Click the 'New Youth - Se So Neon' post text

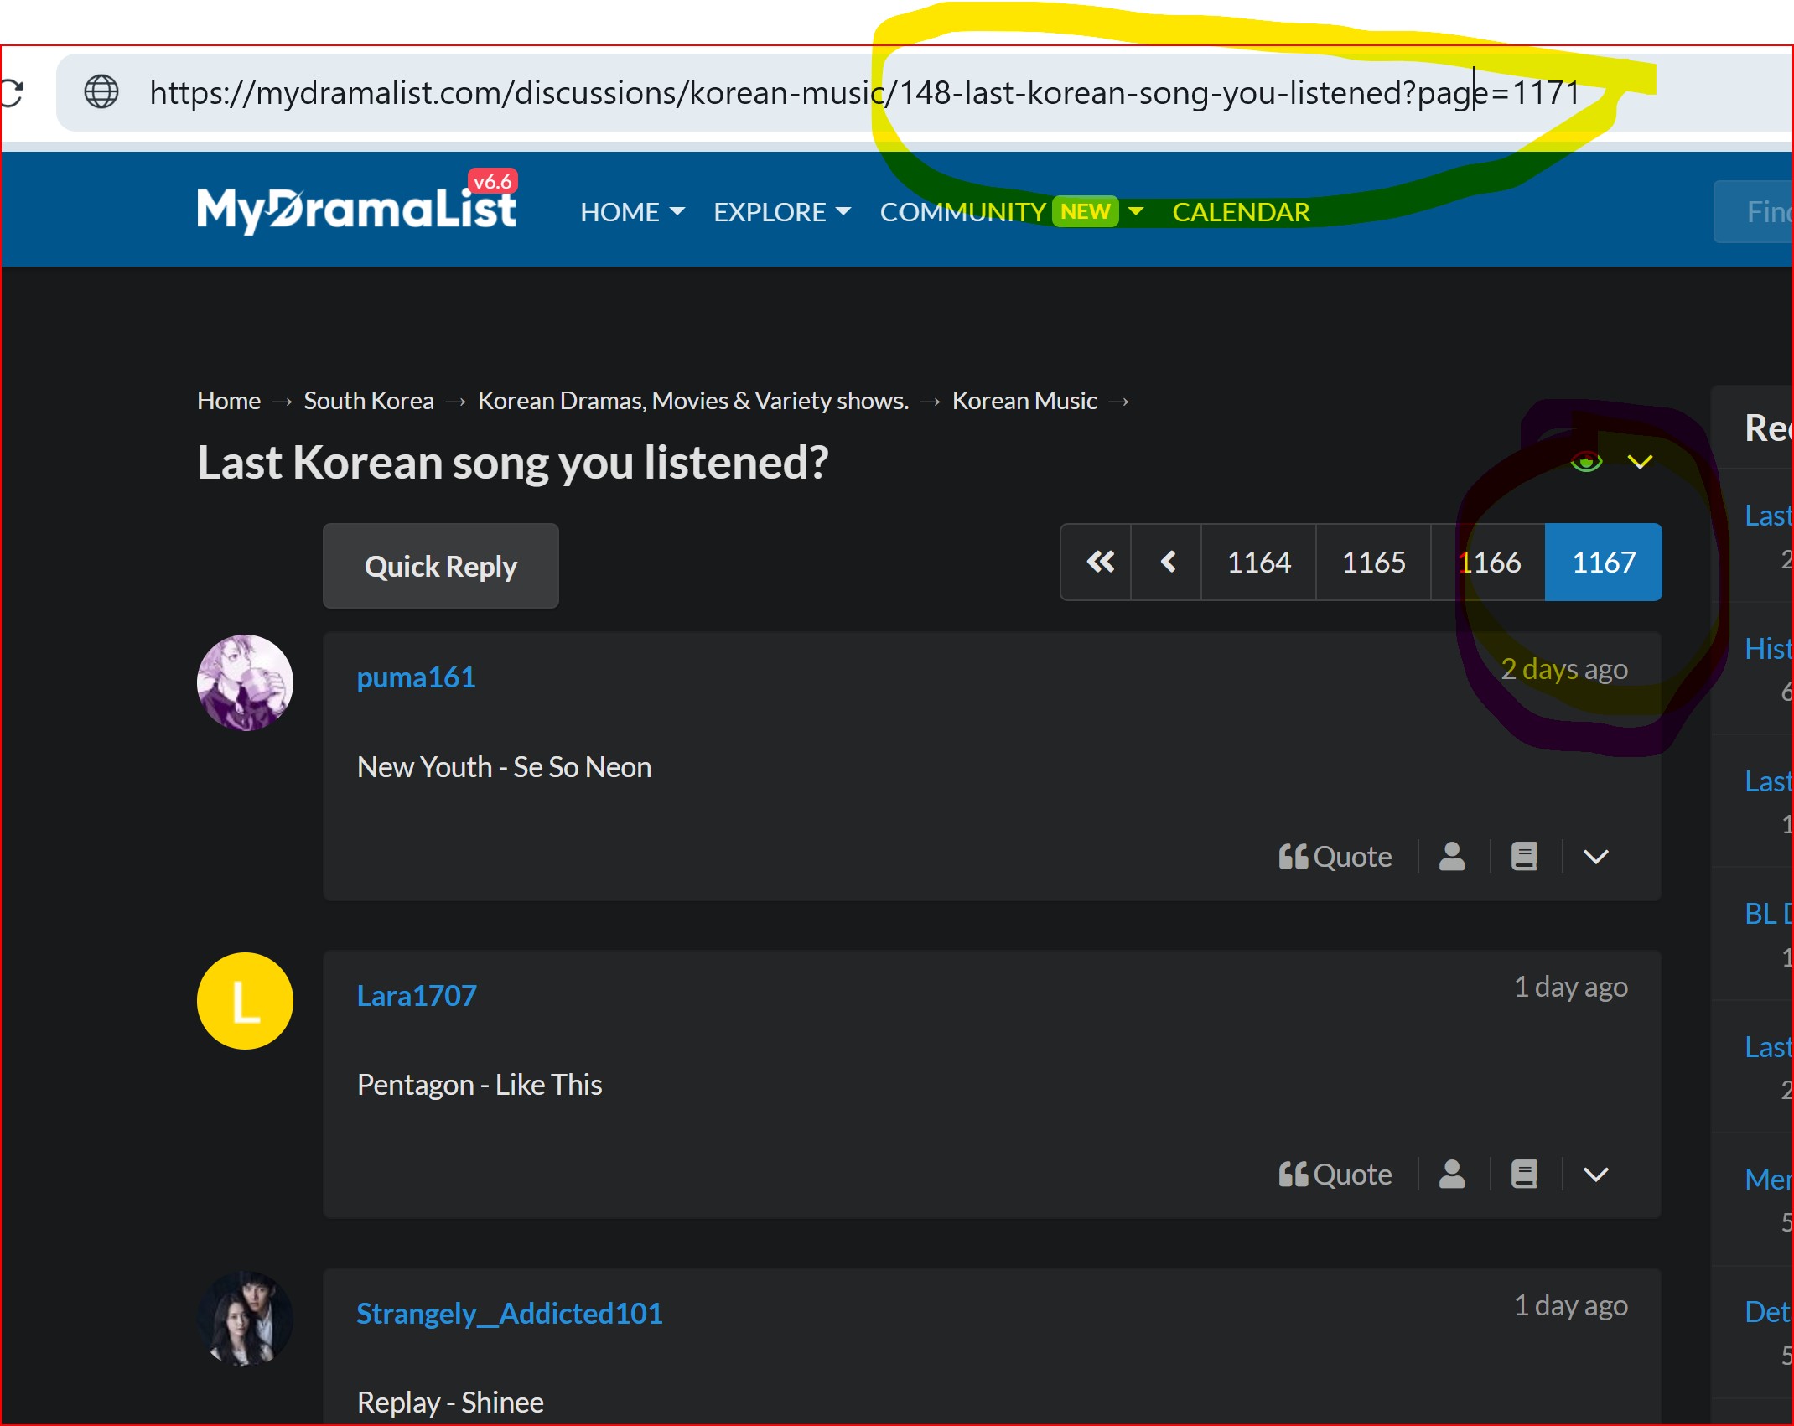pyautogui.click(x=504, y=767)
